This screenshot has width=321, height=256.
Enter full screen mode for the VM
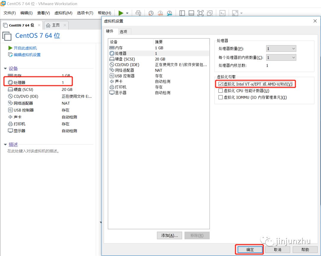click(200, 13)
